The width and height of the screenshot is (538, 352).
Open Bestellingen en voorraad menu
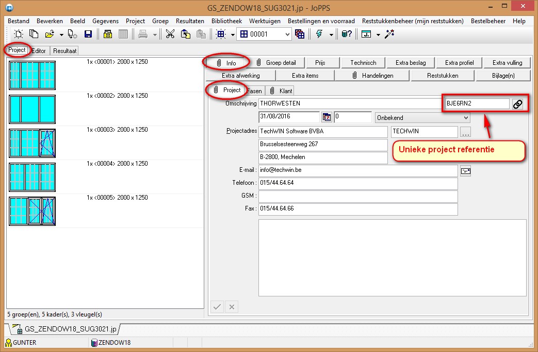(321, 21)
